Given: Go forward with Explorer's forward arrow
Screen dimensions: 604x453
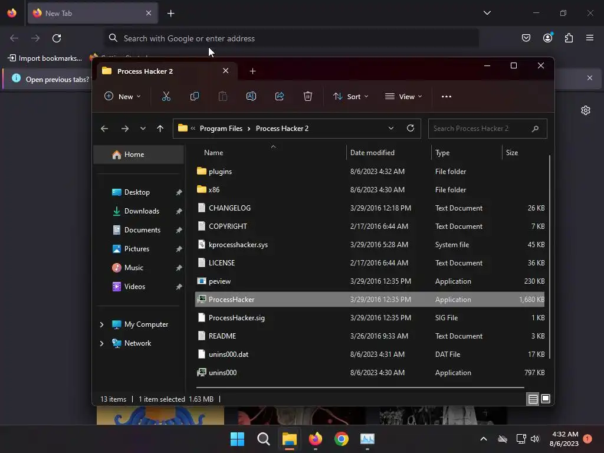Looking at the screenshot, I should 125,129.
